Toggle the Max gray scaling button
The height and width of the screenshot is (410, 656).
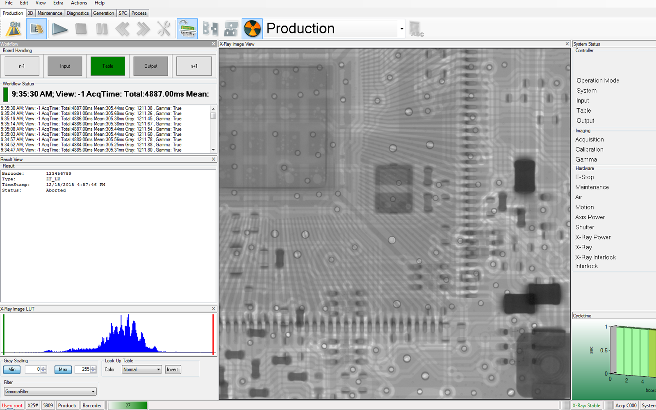click(x=63, y=369)
